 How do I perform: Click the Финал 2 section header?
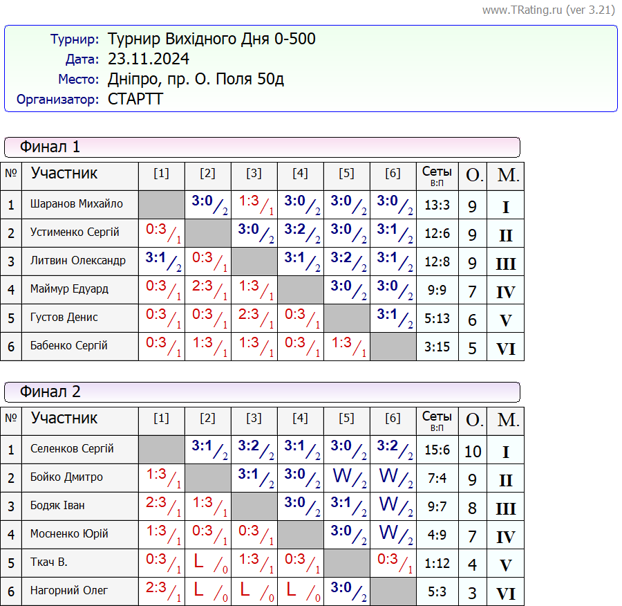pos(50,392)
